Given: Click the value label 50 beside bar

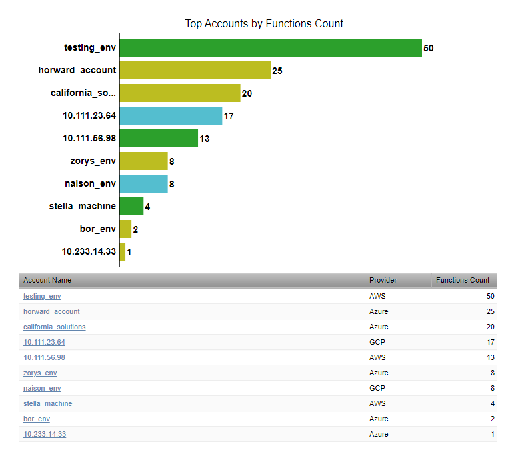Looking at the screenshot, I should (x=429, y=48).
